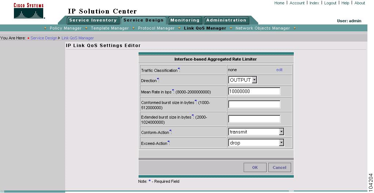This screenshot has width=374, height=193.
Task: Switch to the Monitoring tab
Action: pyautogui.click(x=185, y=20)
